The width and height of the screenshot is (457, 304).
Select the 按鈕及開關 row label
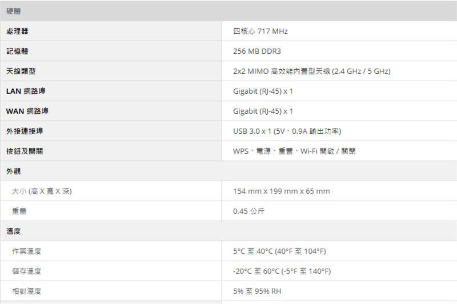pyautogui.click(x=25, y=151)
